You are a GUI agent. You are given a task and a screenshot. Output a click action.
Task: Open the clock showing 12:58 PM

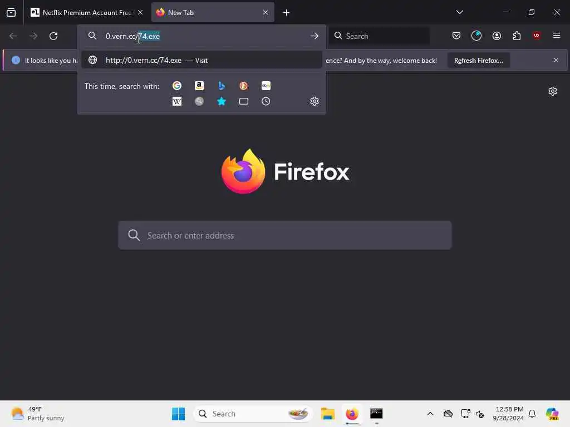pyautogui.click(x=508, y=414)
